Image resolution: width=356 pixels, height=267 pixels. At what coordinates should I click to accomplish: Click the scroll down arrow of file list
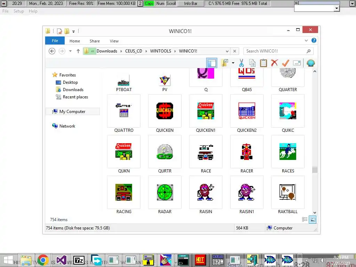point(315,212)
